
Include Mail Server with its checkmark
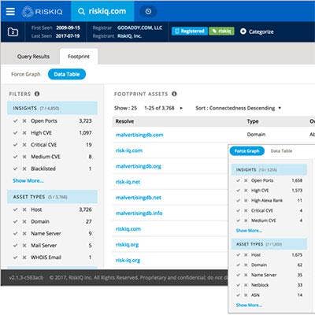coord(16,246)
